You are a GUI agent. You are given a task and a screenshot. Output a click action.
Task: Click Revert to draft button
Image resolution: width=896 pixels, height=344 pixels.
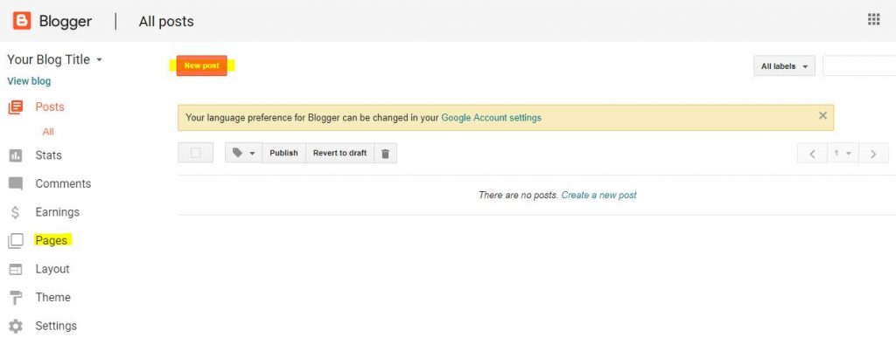pyautogui.click(x=340, y=153)
